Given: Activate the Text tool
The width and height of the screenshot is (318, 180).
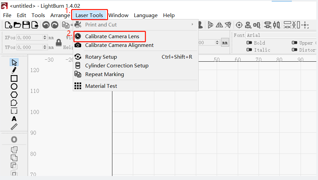Looking at the screenshot, I should (14, 119).
